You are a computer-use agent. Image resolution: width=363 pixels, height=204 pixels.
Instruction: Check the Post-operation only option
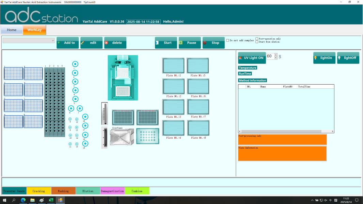pos(257,38)
